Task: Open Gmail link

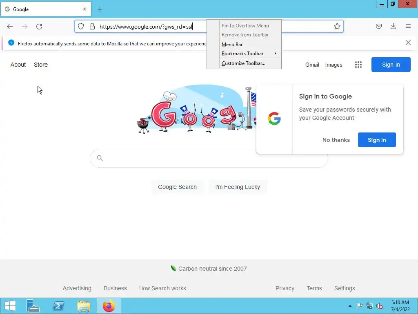Action: [x=312, y=65]
